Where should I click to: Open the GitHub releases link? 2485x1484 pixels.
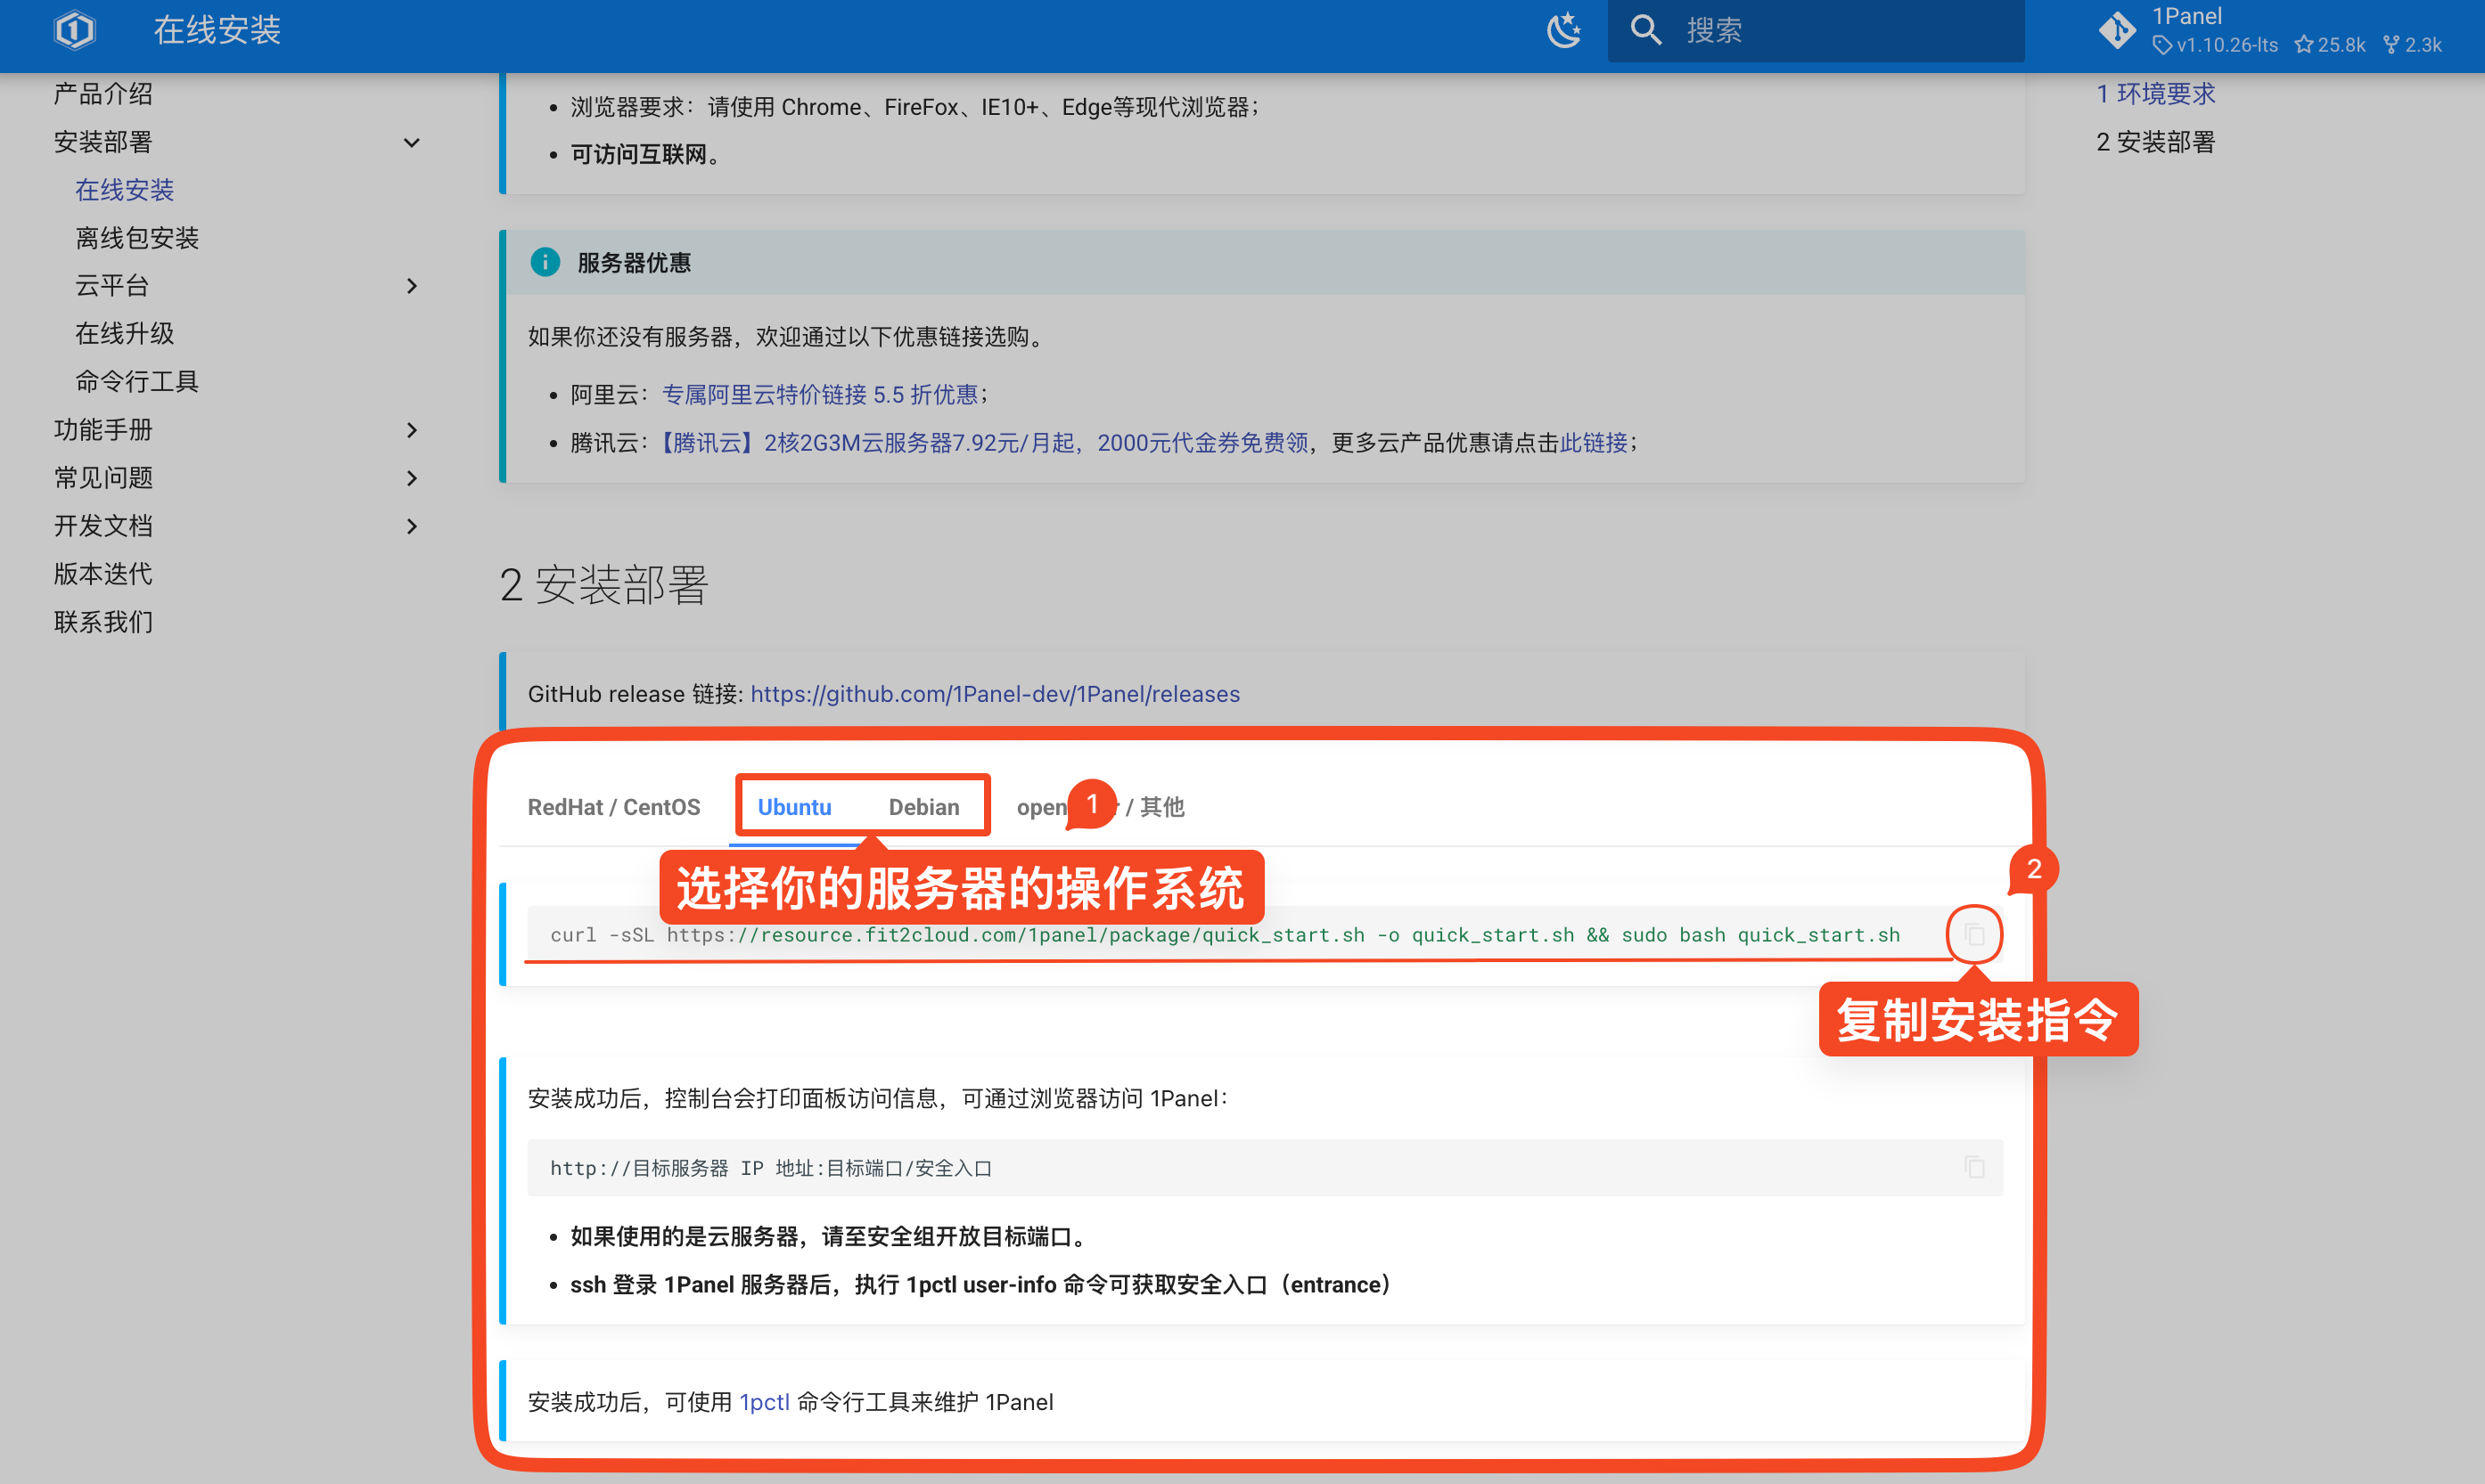(x=995, y=694)
